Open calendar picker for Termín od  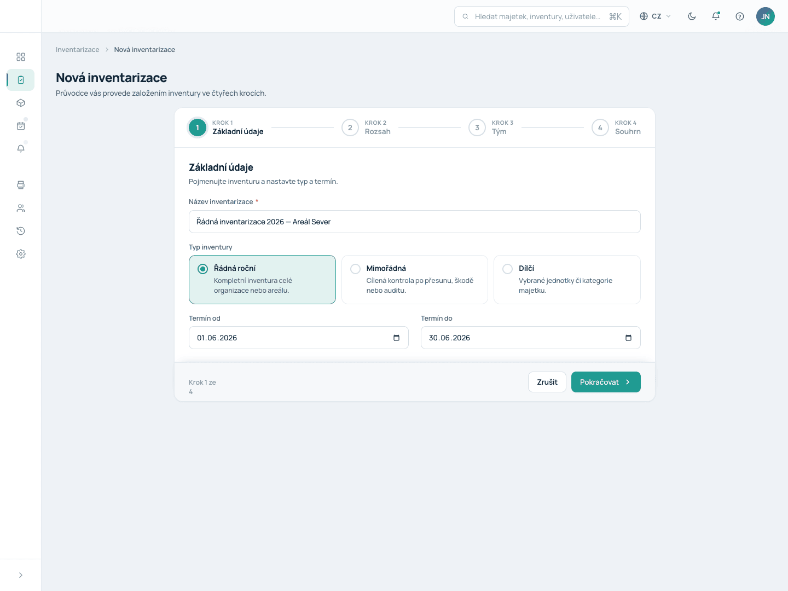(x=397, y=338)
